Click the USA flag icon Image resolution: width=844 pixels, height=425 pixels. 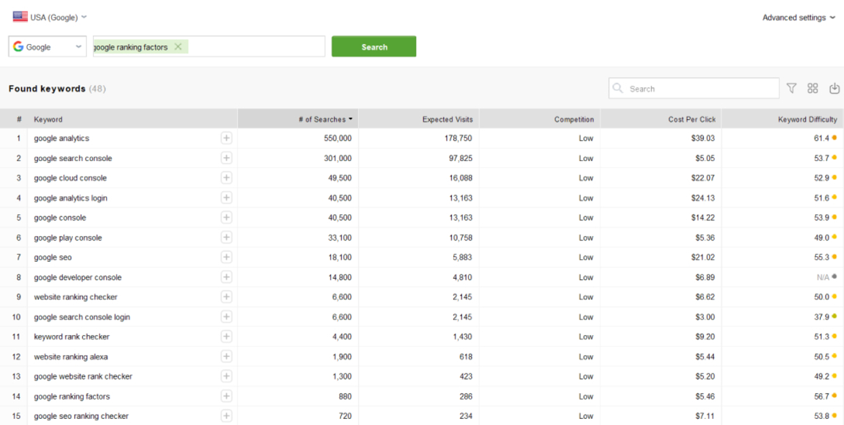[20, 16]
